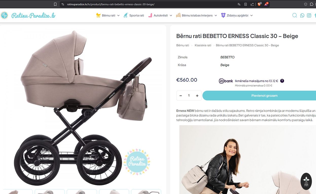316x194 pixels.
Task: Expand the Zīdaiņu apģērbi dropdown chevron
Action: (251, 16)
